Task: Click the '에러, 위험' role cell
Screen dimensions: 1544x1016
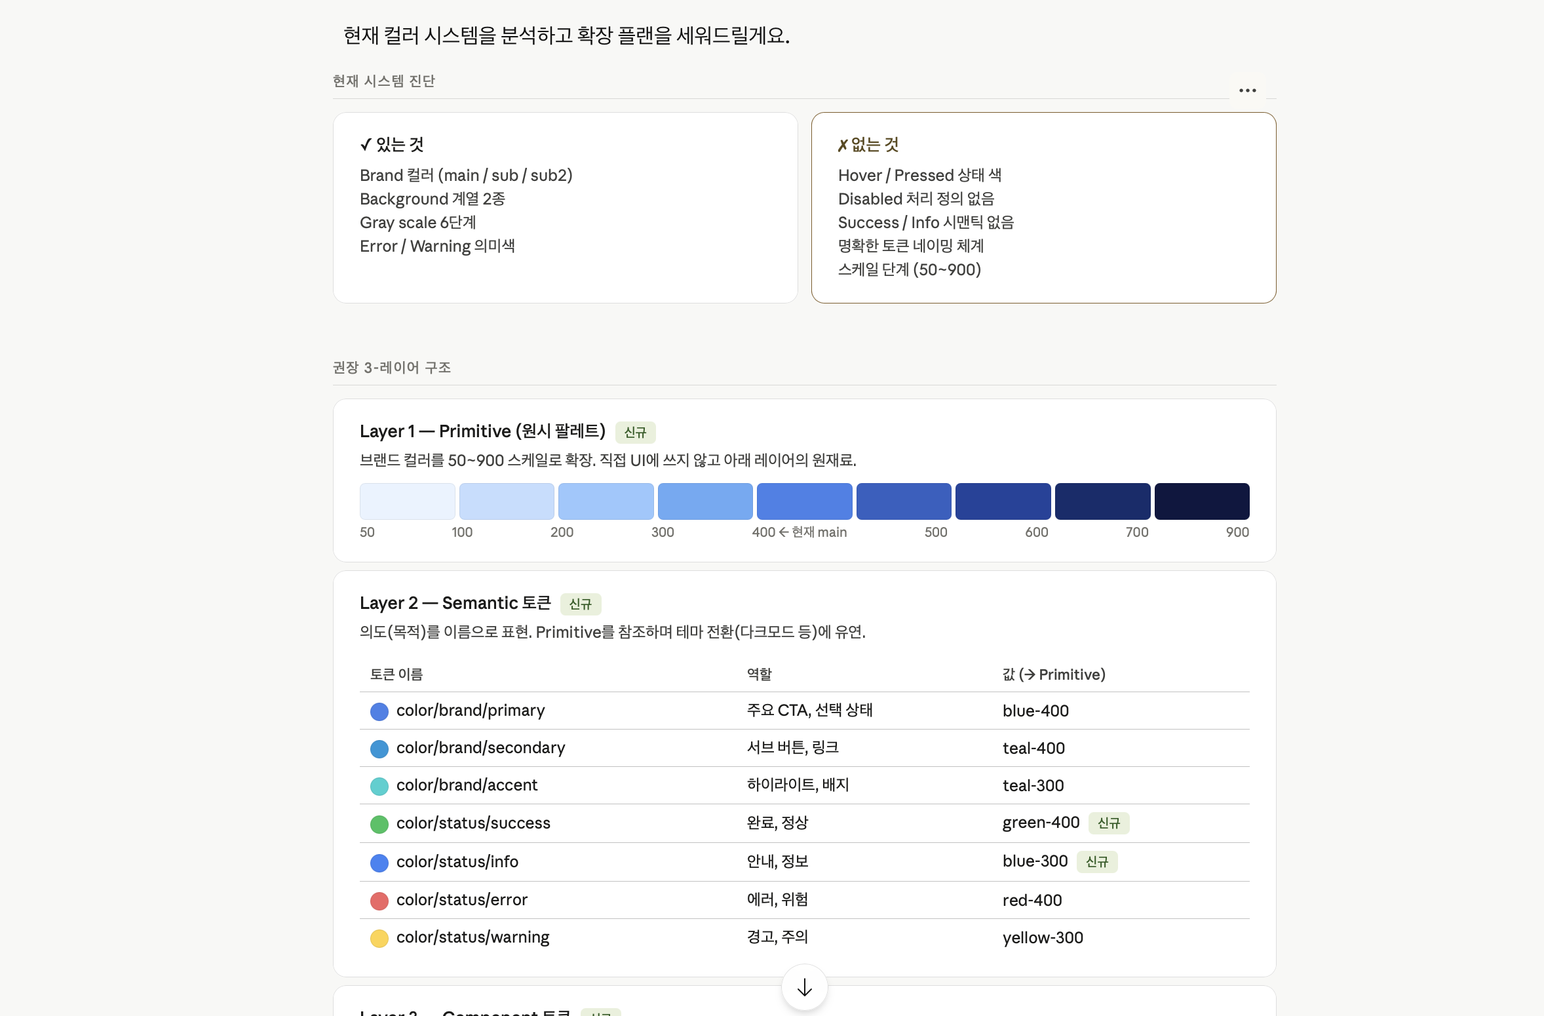Action: (777, 900)
